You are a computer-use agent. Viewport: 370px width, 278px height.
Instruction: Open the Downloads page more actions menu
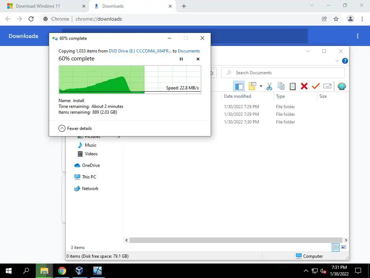[358, 36]
